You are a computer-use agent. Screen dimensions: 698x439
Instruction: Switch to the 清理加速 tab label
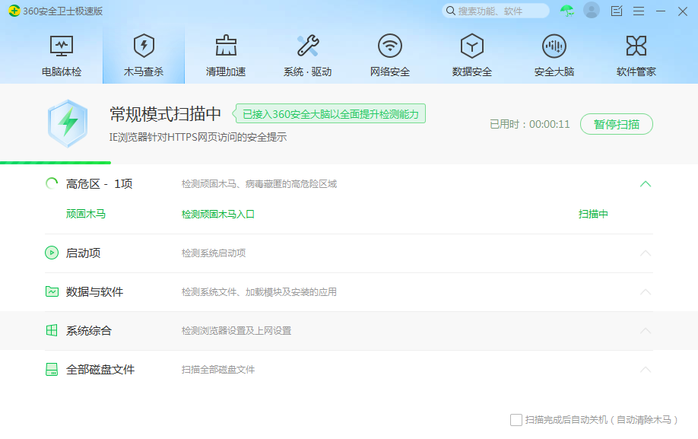(226, 72)
